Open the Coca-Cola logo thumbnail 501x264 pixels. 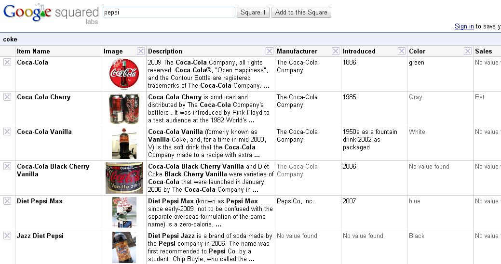(124, 73)
